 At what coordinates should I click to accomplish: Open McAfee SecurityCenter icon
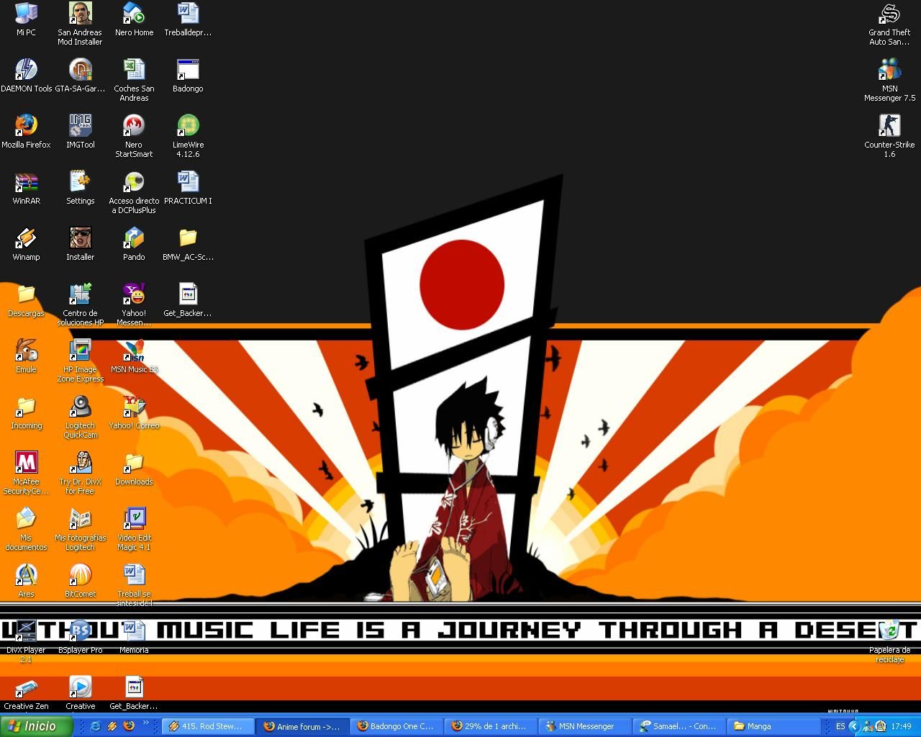tap(26, 473)
